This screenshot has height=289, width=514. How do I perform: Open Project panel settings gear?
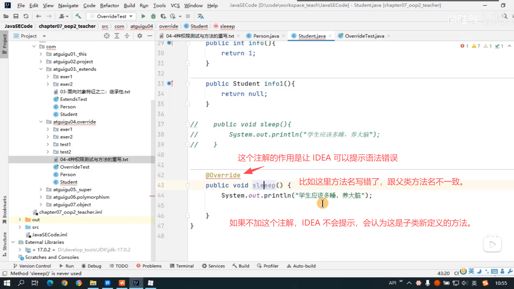(x=139, y=36)
